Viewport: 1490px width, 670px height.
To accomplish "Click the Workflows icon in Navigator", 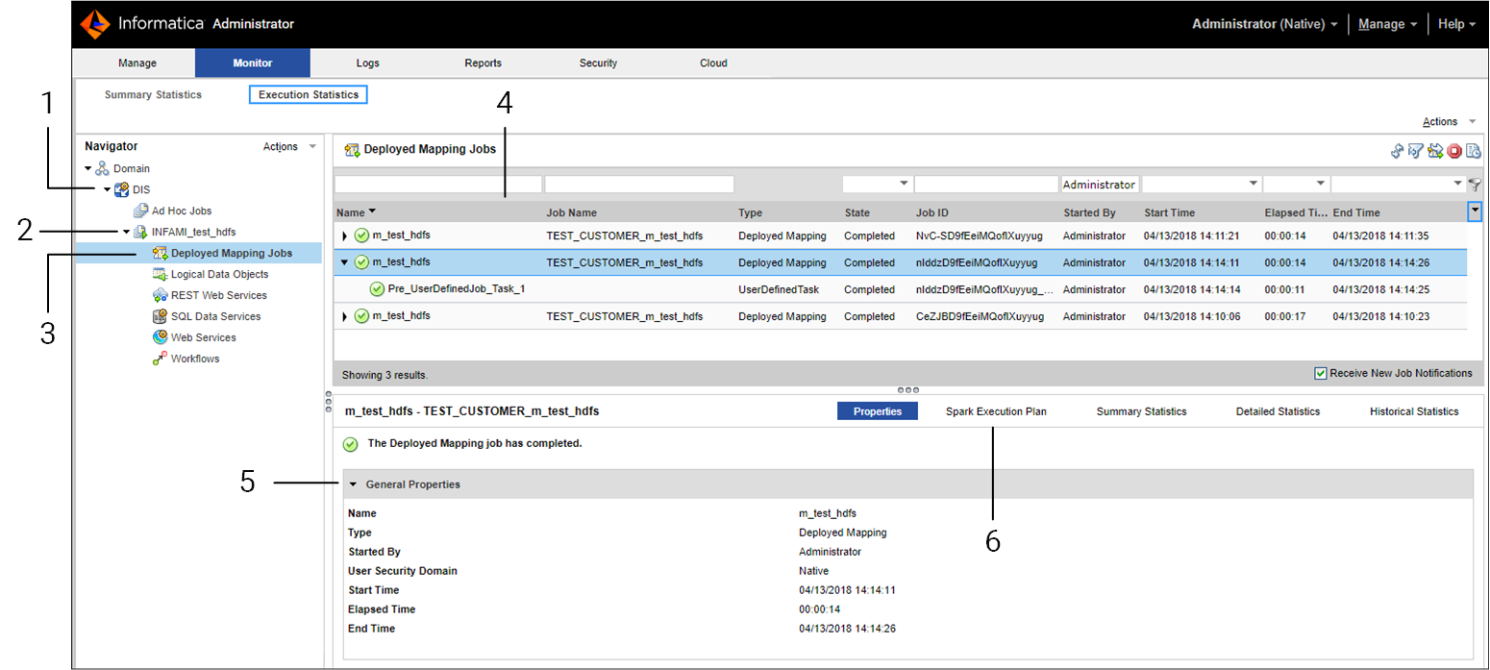I will point(161,359).
